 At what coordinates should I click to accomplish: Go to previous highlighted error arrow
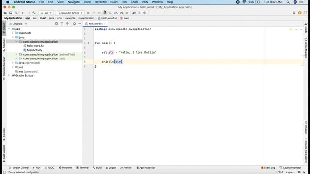(296, 29)
